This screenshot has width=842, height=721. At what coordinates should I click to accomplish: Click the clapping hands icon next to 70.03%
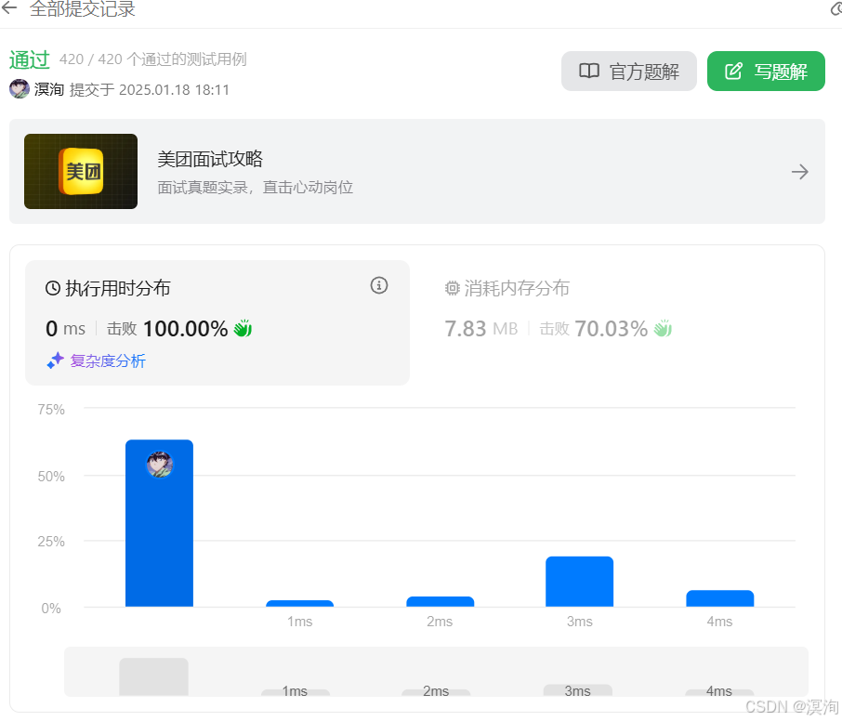[664, 328]
